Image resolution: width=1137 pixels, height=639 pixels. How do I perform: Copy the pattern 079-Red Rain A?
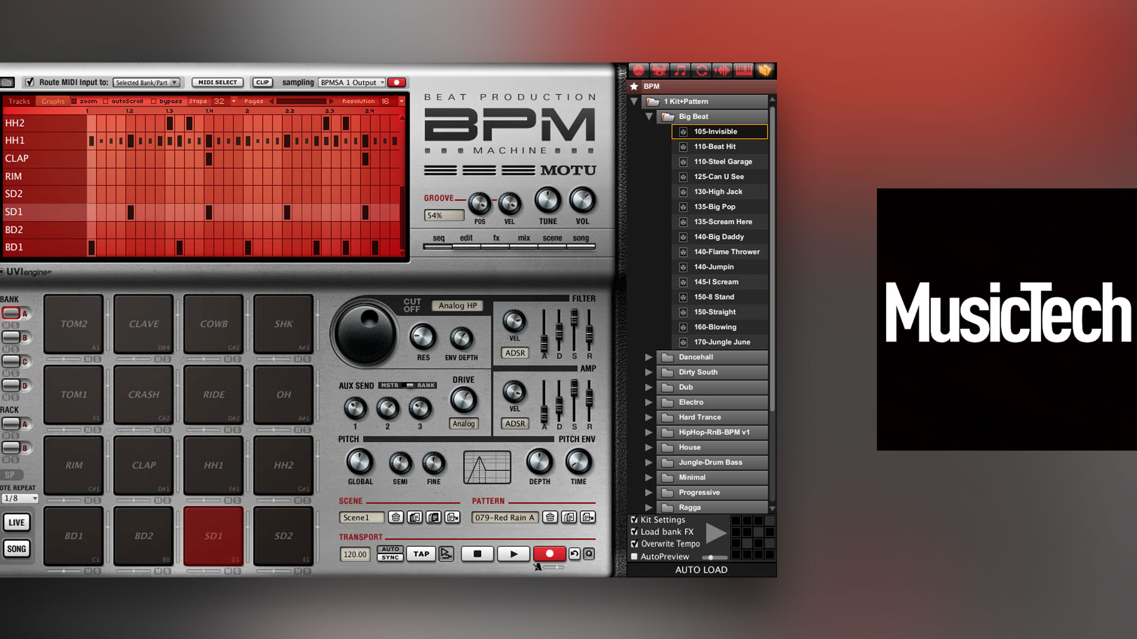(569, 517)
